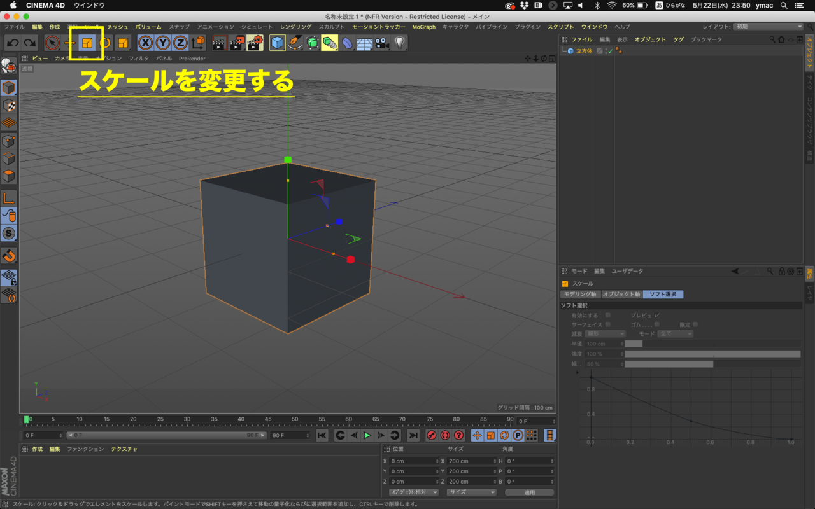Screen dimensions: 815x509
Task: Enable Axis mode L-shaped icon
Action: (9, 198)
